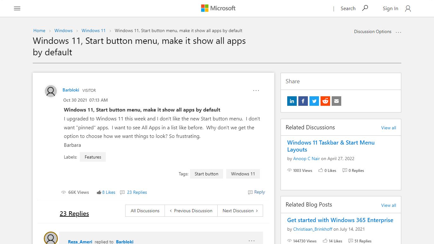Open Get started with Windows 365 Enterprise
434x244 pixels.
[x=340, y=220]
